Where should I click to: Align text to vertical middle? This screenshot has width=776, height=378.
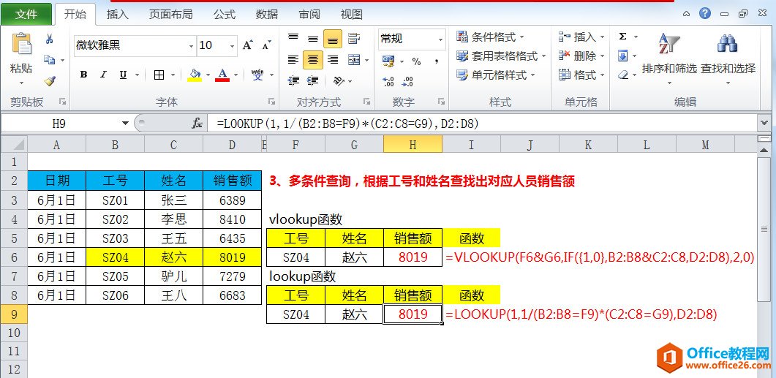[x=313, y=38]
